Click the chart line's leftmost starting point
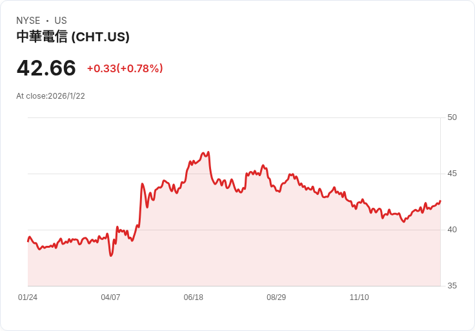 coord(28,241)
